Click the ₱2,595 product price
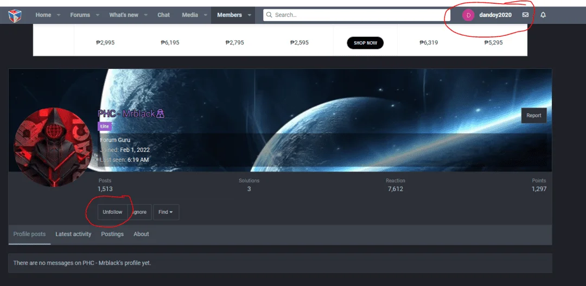 [x=300, y=43]
